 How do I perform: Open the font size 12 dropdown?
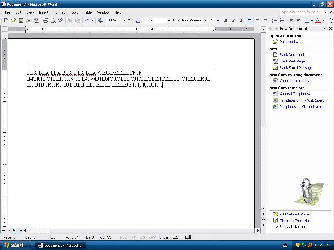tap(218, 21)
